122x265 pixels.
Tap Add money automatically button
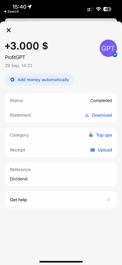pyautogui.click(x=40, y=80)
